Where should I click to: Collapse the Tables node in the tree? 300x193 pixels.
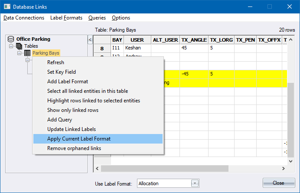[x=11, y=46]
